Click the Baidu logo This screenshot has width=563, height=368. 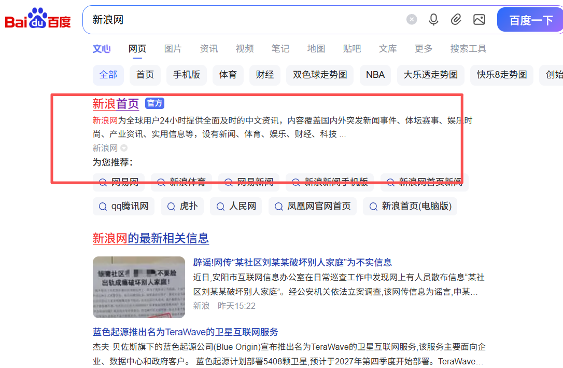pos(38,20)
